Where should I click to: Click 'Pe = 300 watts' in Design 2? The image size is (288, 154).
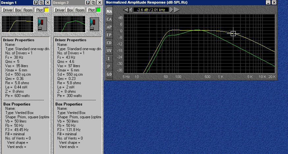[69, 96]
